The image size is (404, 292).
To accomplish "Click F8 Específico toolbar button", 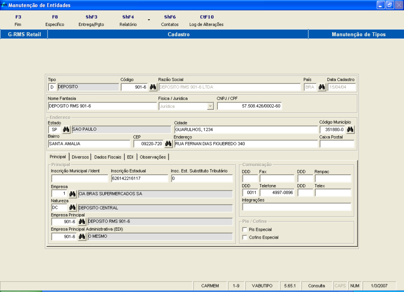I will 55,21.
